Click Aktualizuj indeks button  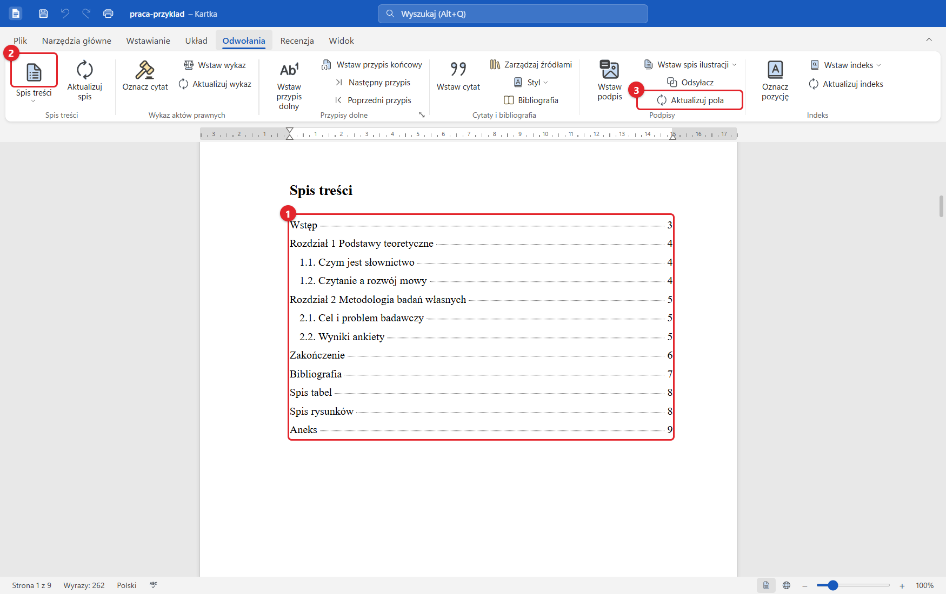tap(846, 84)
